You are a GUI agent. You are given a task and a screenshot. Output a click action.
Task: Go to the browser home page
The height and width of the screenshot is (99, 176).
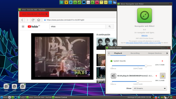pos(38,20)
